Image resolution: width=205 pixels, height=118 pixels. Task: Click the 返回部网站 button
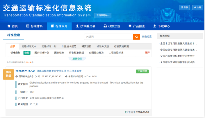tap(103, 15)
